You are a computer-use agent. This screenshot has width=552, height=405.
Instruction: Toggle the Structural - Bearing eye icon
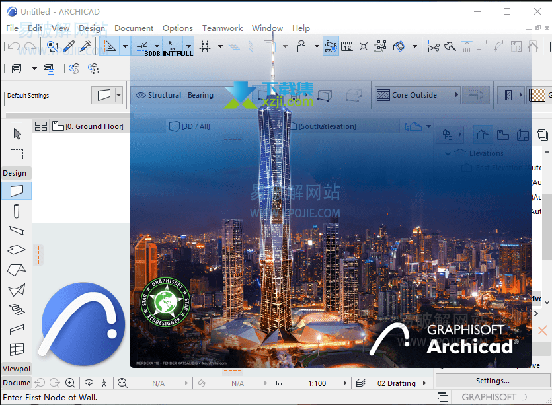pos(140,95)
